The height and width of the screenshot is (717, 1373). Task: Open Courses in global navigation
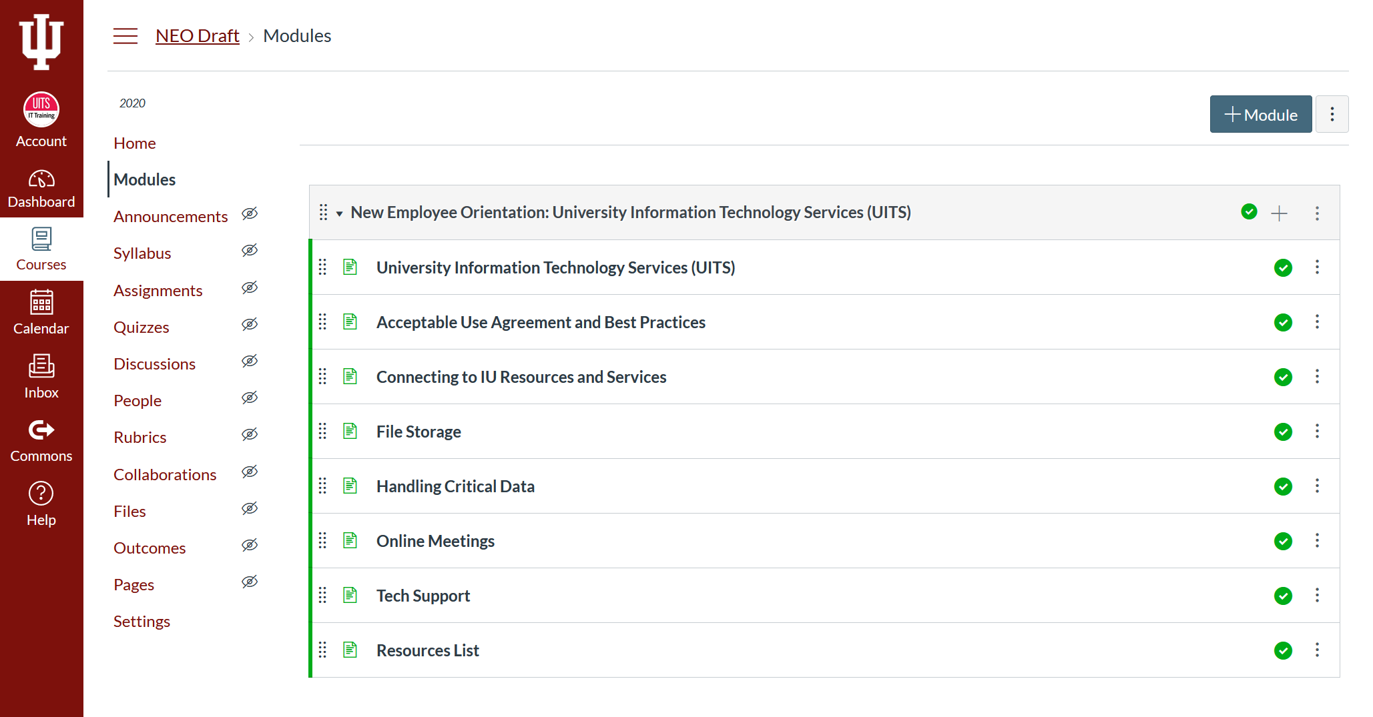click(x=41, y=249)
